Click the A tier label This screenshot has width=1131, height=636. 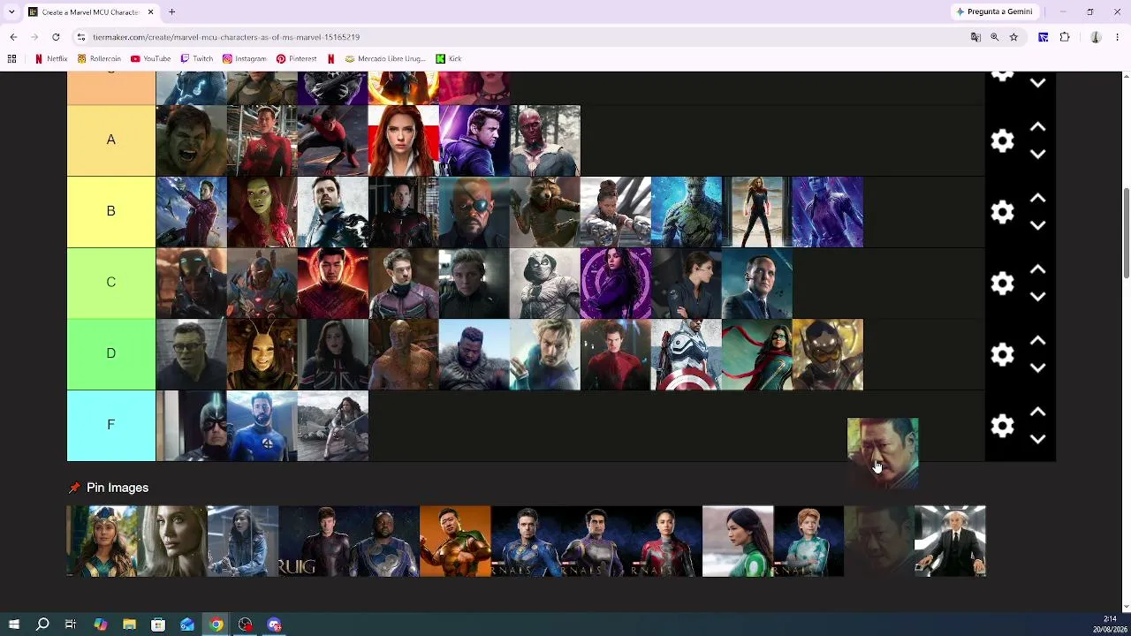coord(111,140)
